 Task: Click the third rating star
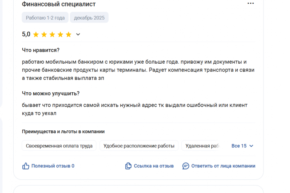(x=52, y=34)
